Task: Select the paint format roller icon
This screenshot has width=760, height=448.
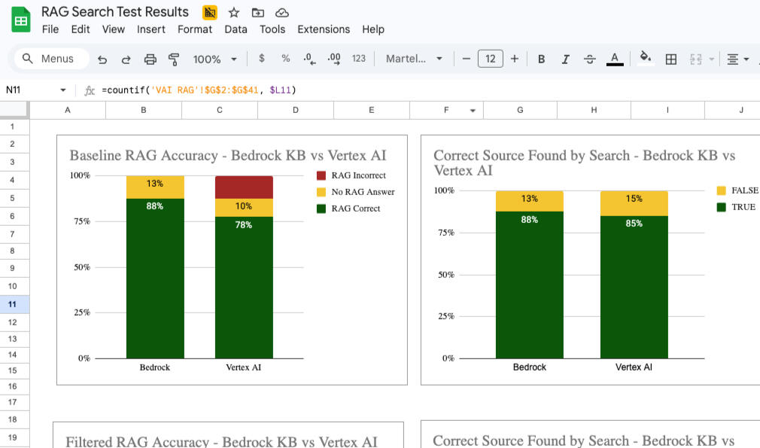Action: click(x=174, y=59)
